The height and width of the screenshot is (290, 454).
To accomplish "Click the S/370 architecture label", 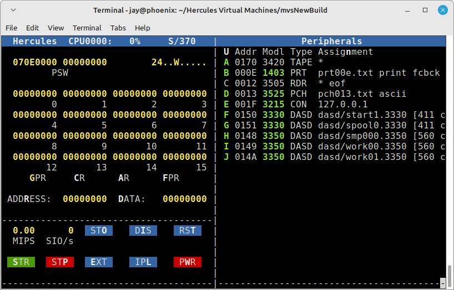I will (182, 42).
